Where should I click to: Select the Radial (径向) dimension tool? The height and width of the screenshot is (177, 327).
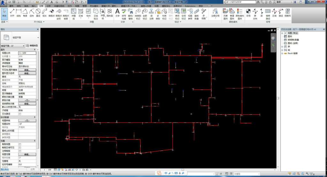click(x=32, y=13)
